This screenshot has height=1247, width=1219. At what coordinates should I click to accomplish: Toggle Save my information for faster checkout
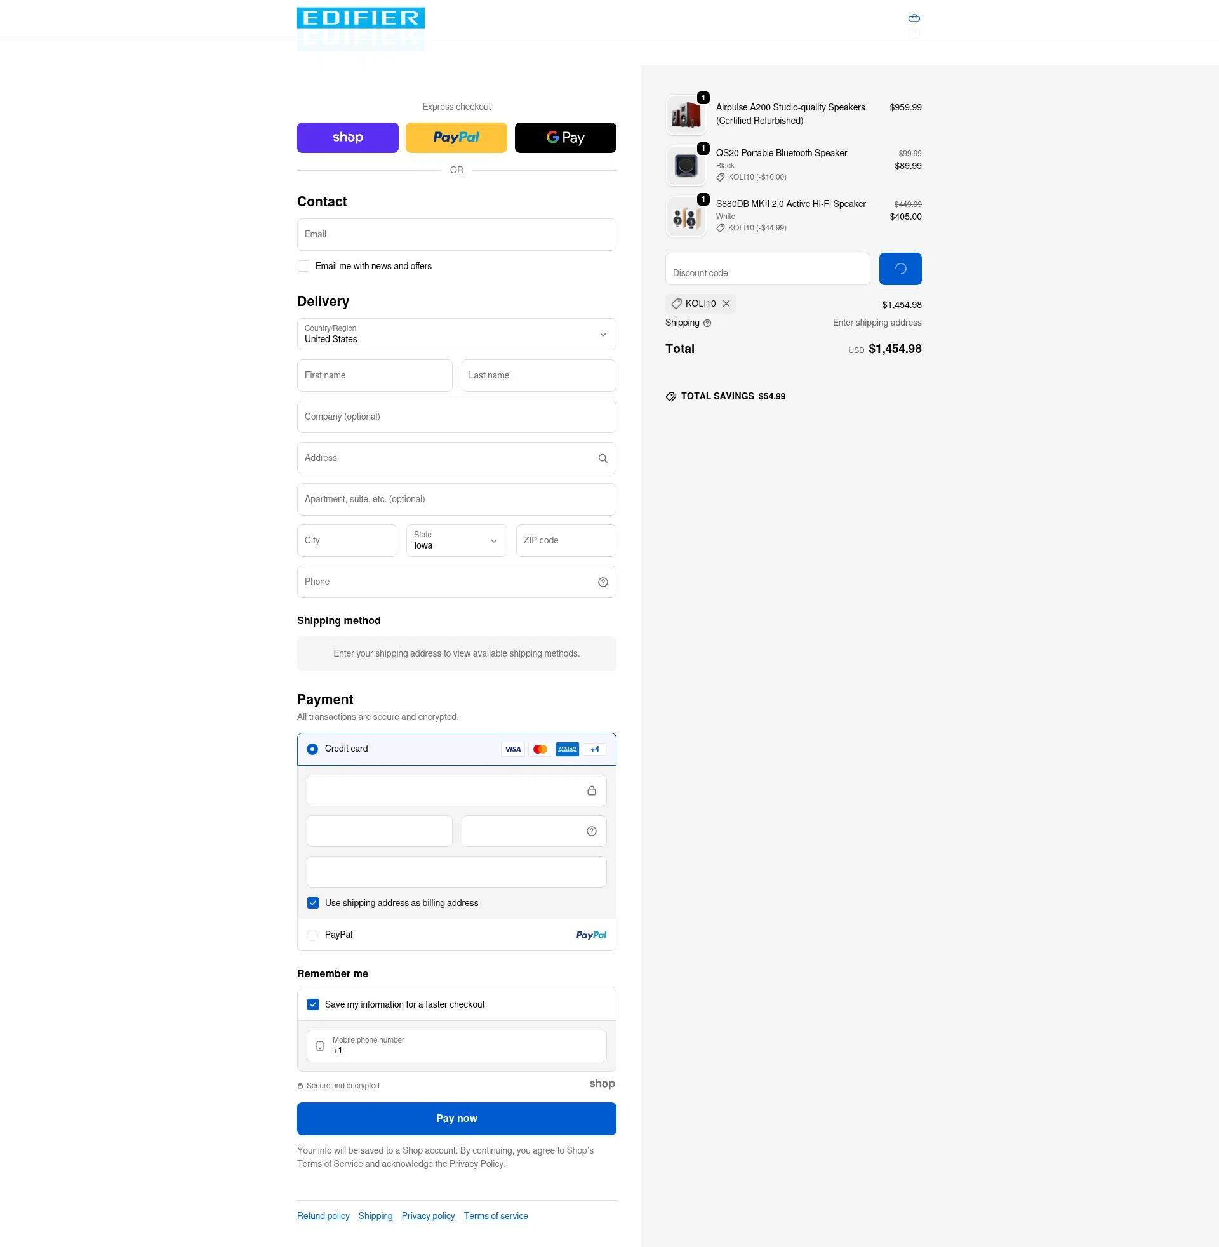(x=312, y=1004)
